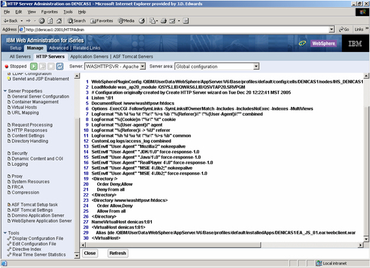Switch to the Advanced tab

point(59,48)
